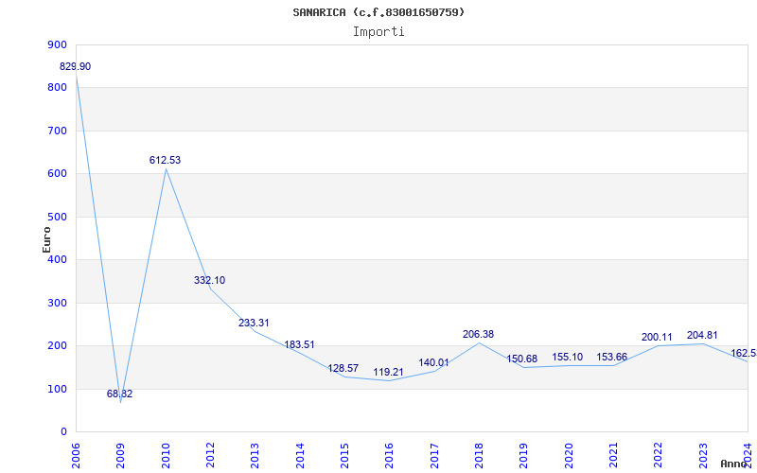
Task: Click the 140.01 data label
Action: (x=433, y=363)
